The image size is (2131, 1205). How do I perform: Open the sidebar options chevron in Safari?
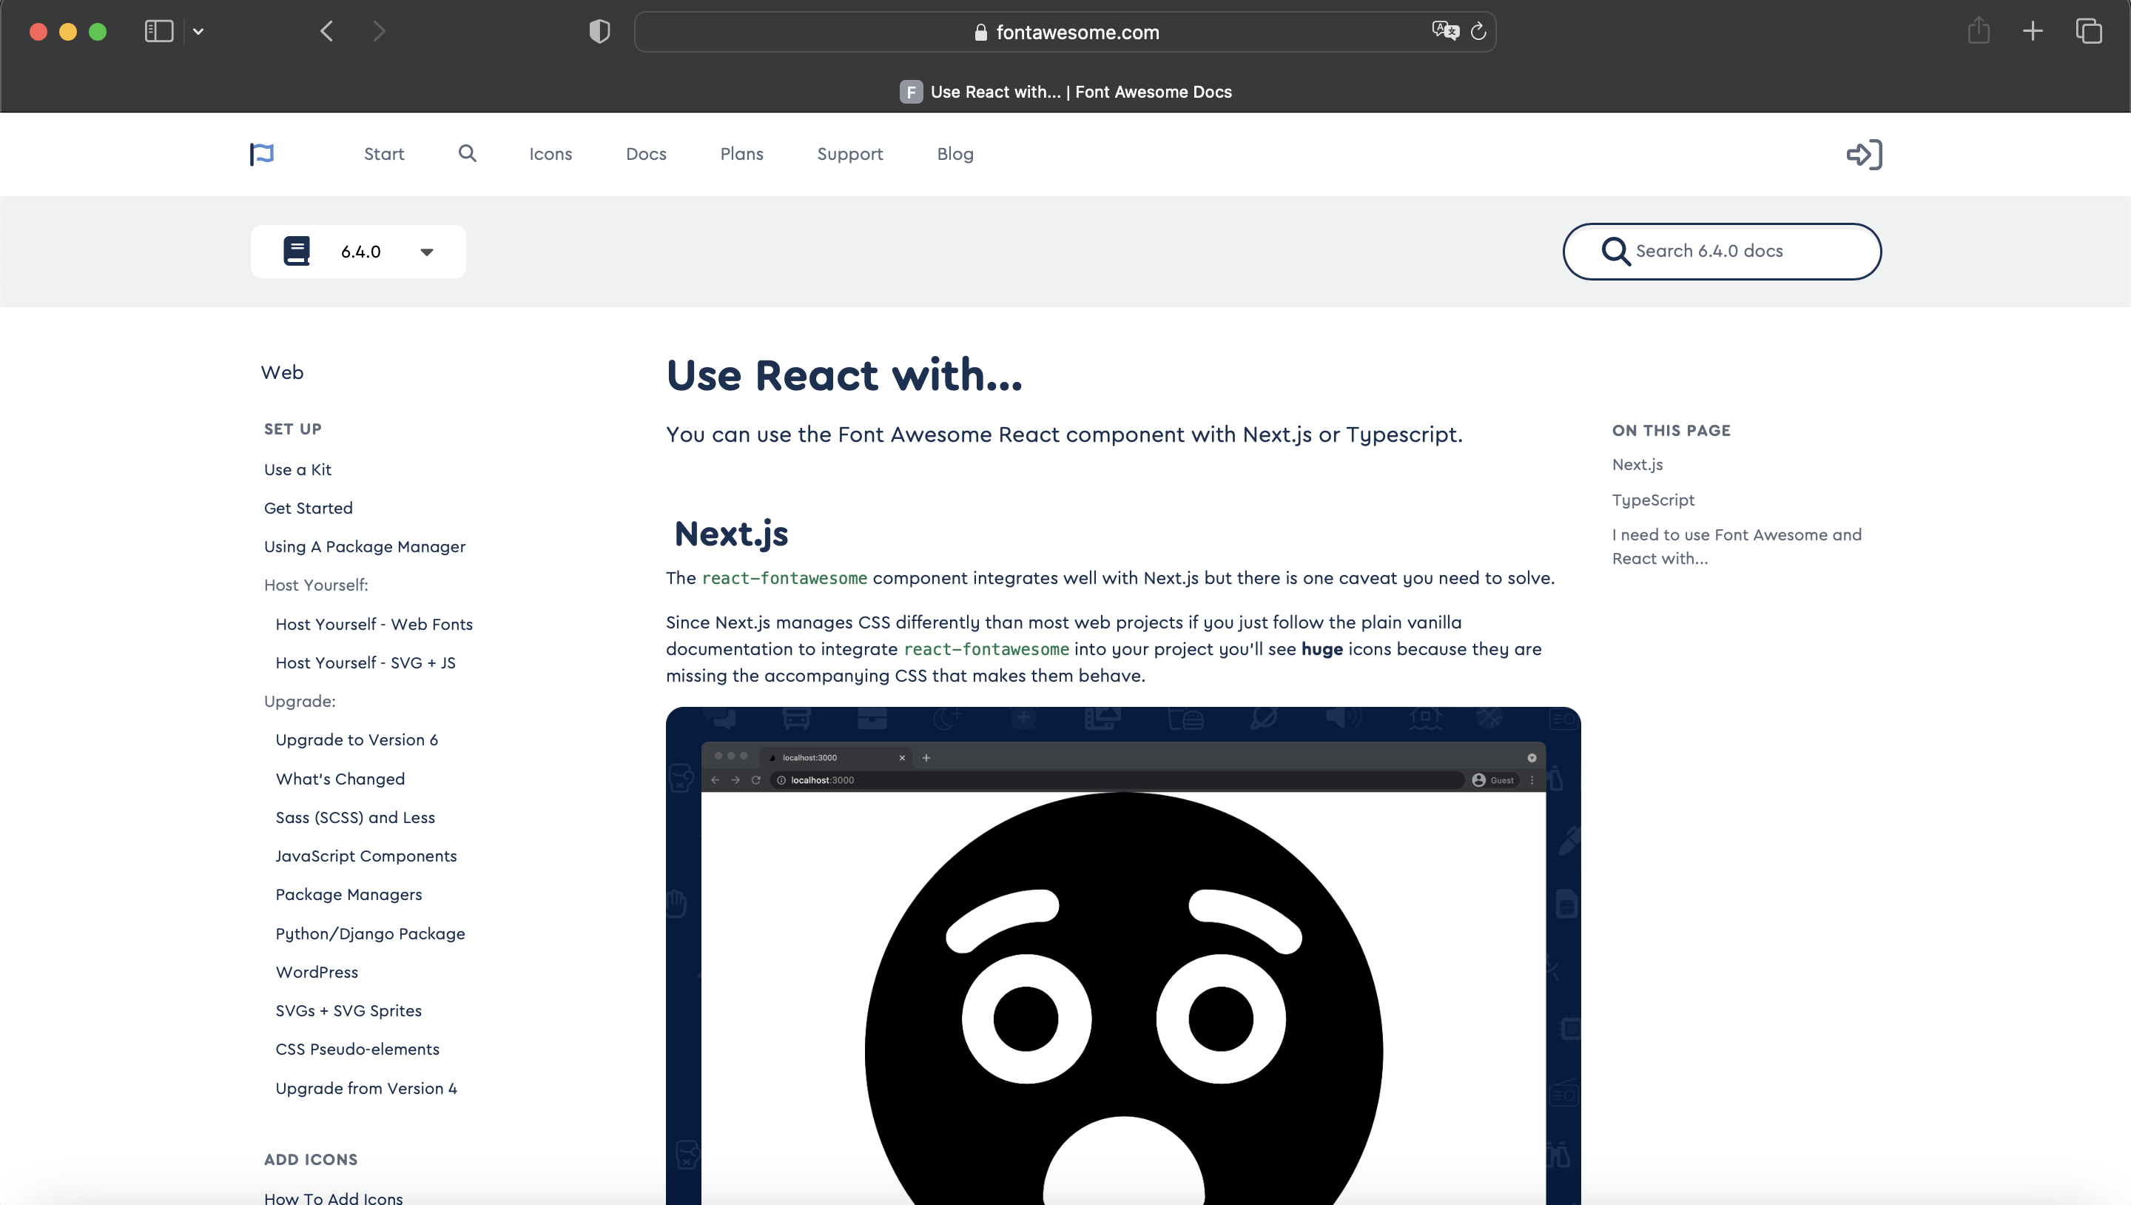[x=198, y=31]
